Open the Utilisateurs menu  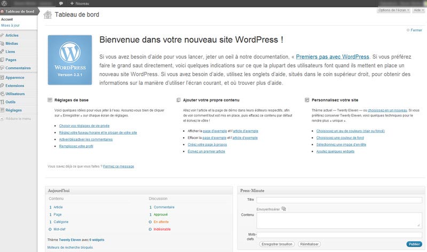(x=15, y=94)
